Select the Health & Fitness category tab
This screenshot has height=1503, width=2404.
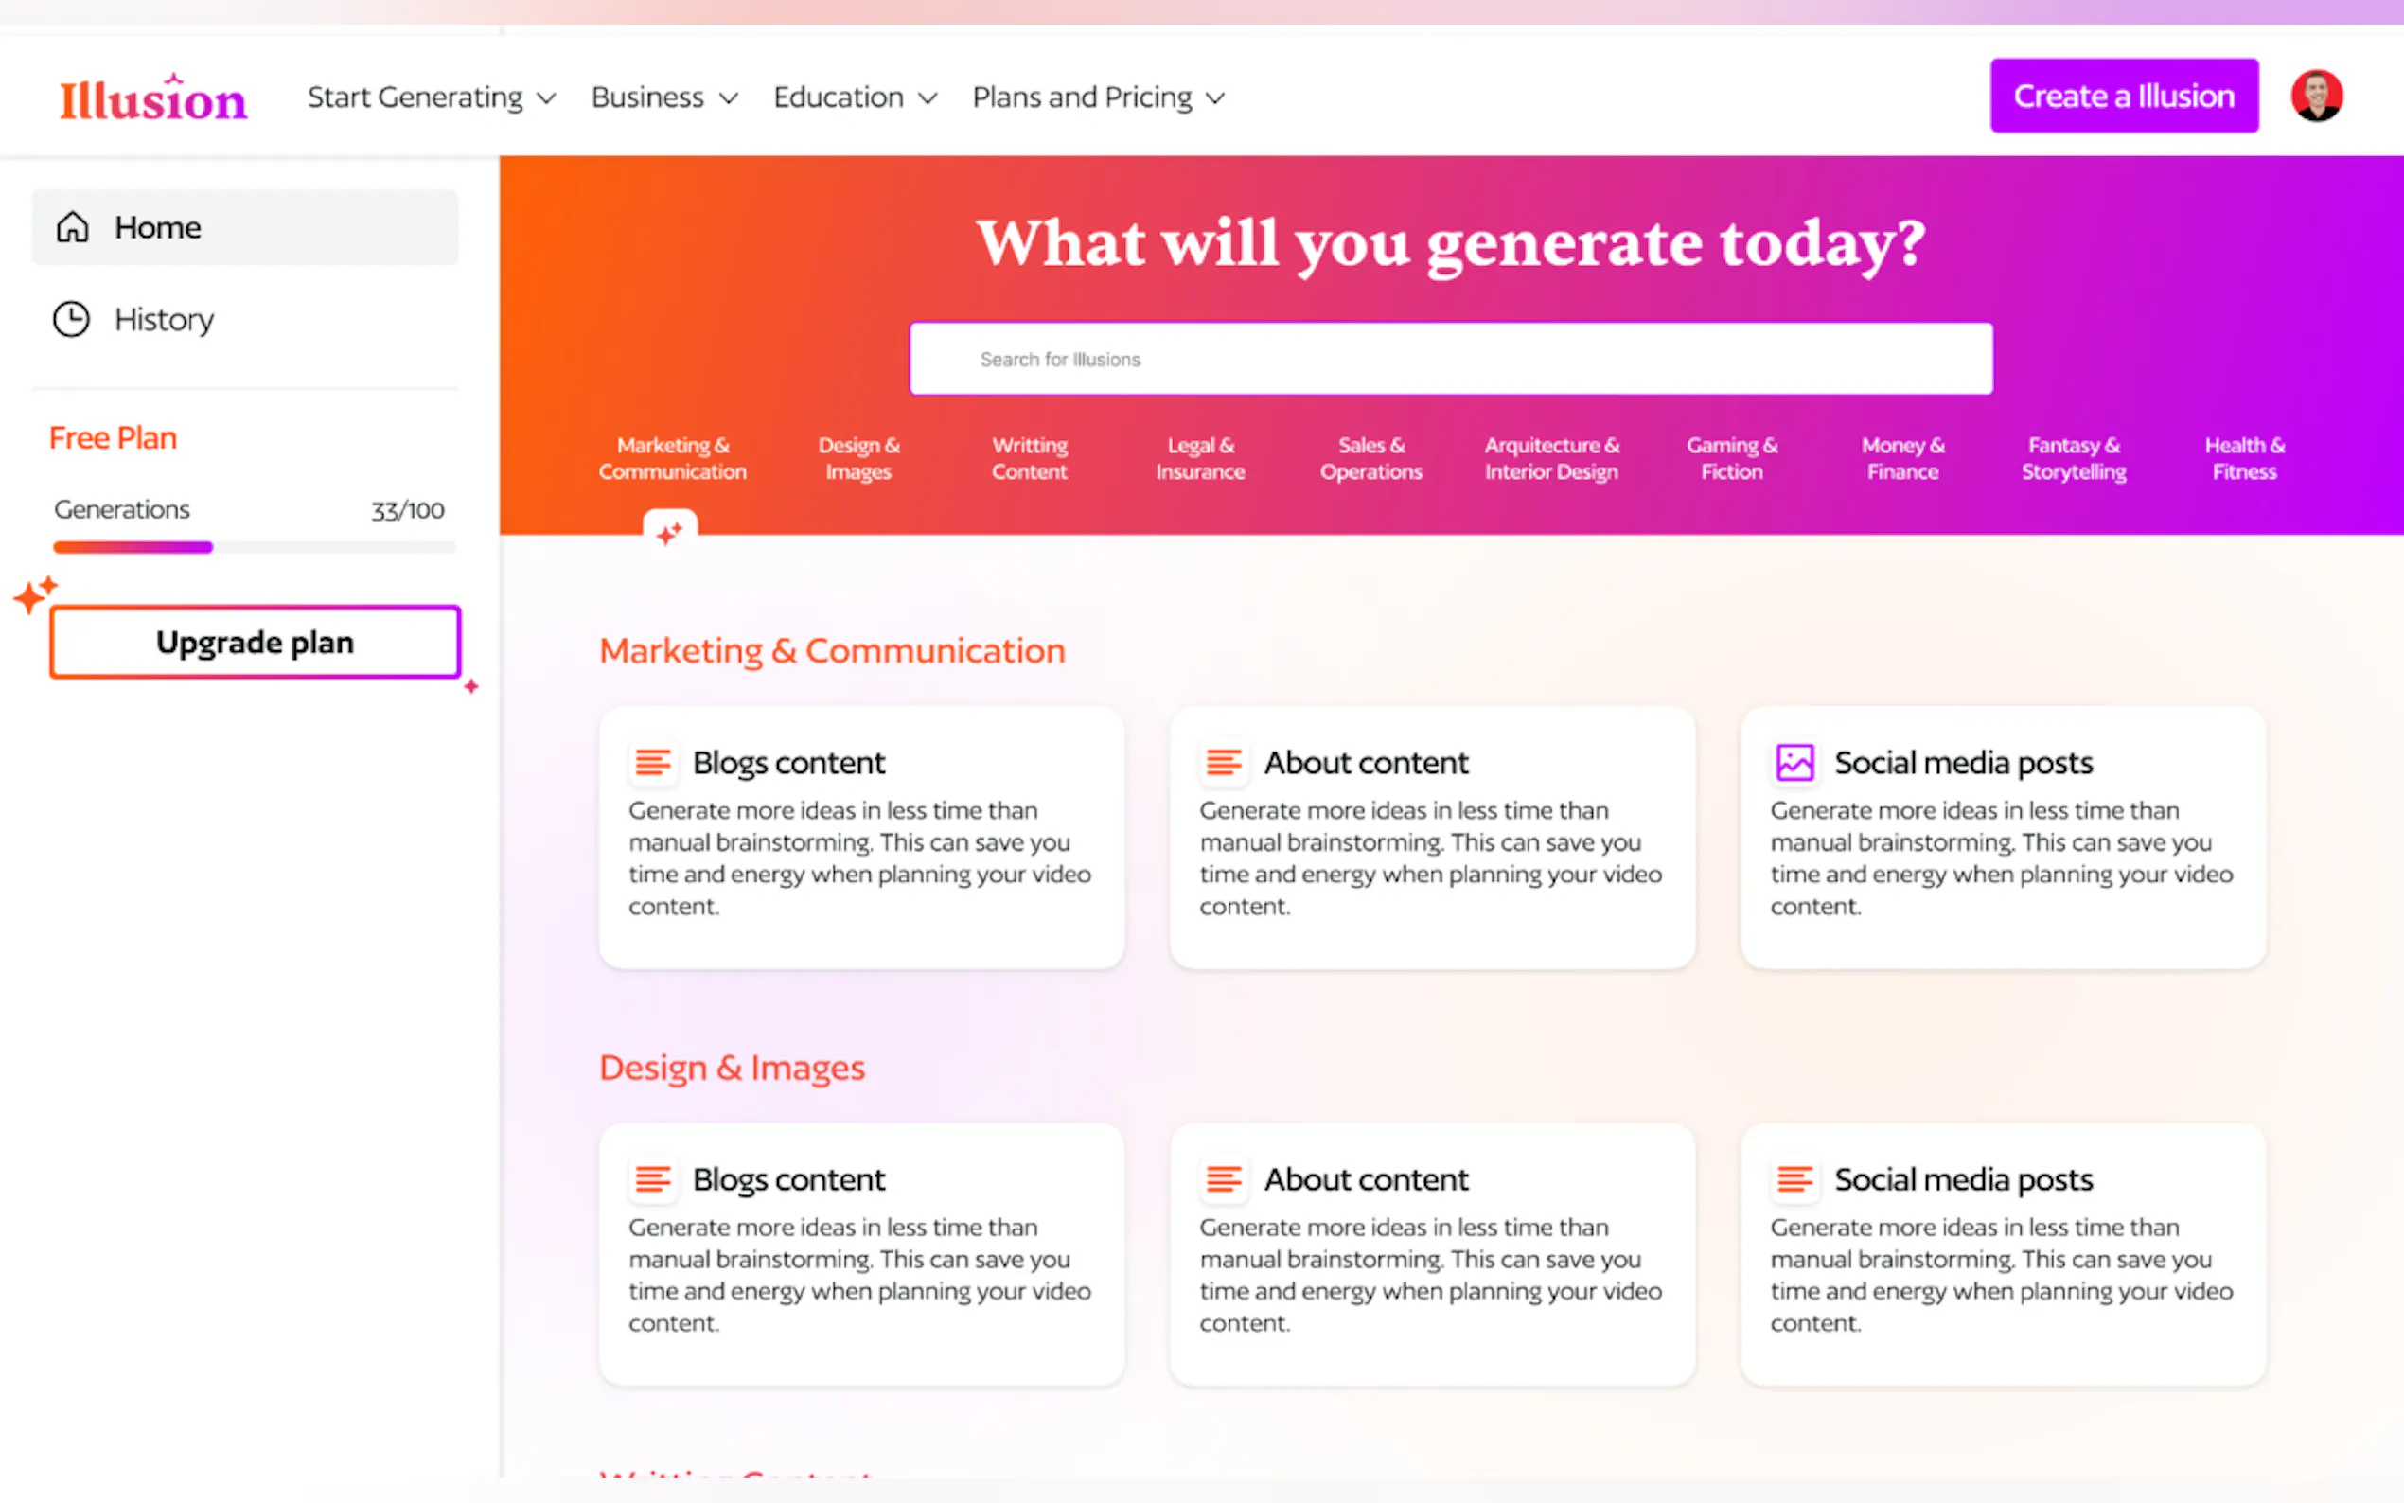[2244, 458]
